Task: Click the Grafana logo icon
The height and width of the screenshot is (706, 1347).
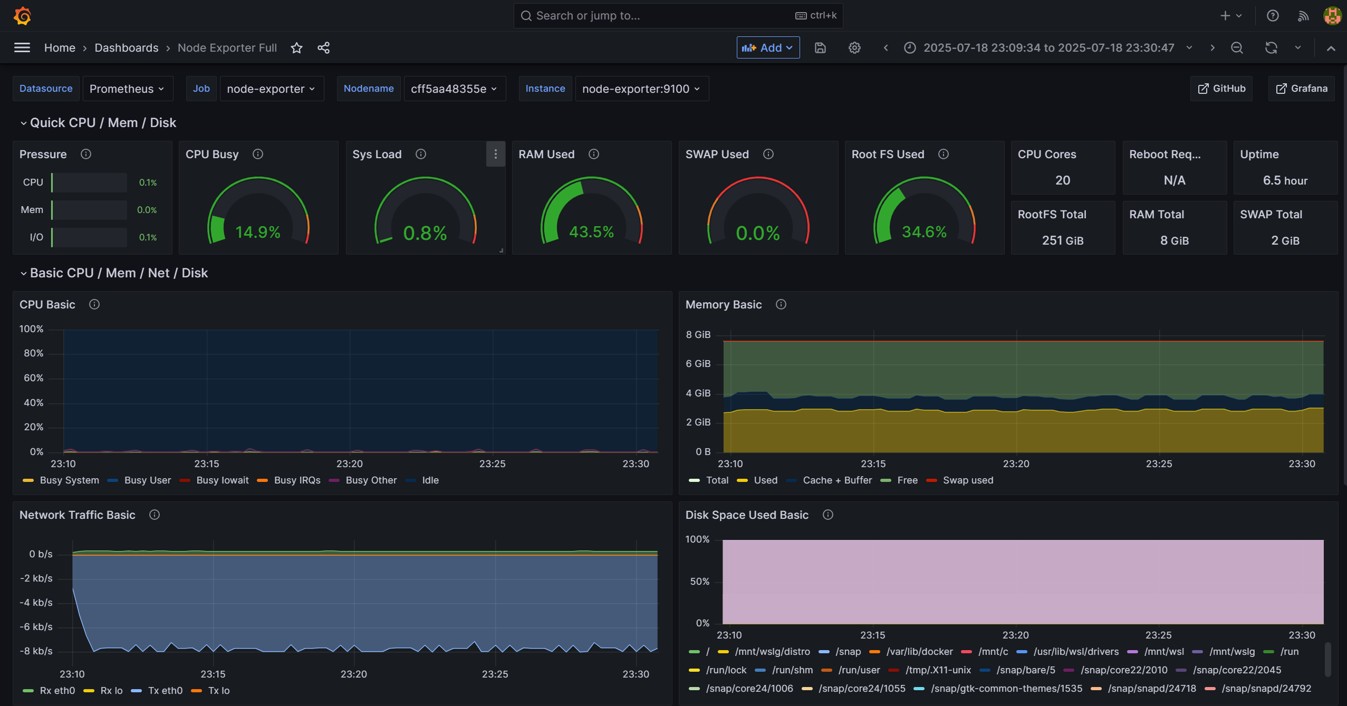Action: (22, 16)
